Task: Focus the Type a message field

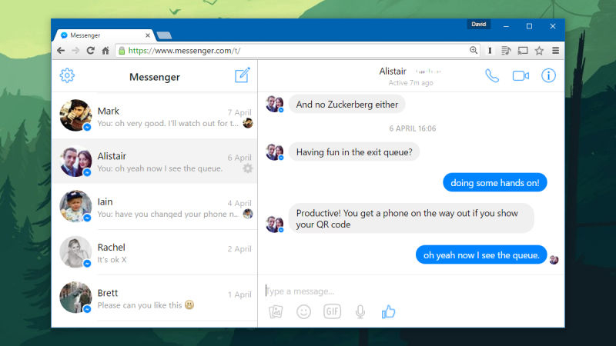Action: click(x=411, y=291)
